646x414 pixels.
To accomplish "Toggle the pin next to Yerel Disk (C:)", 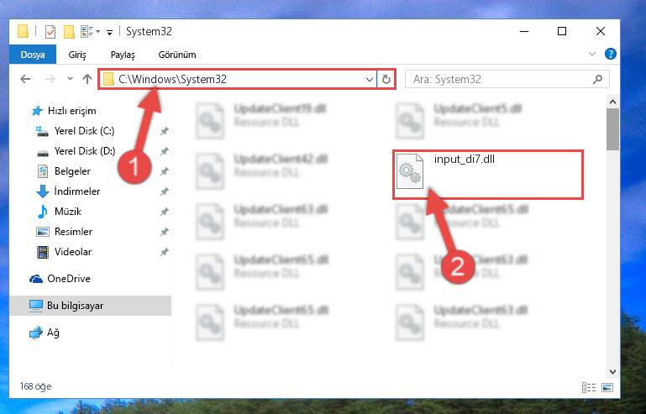I will (x=165, y=131).
